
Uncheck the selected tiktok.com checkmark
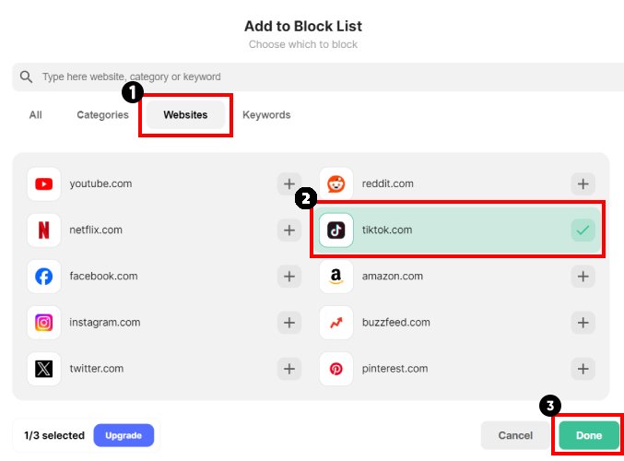(583, 230)
